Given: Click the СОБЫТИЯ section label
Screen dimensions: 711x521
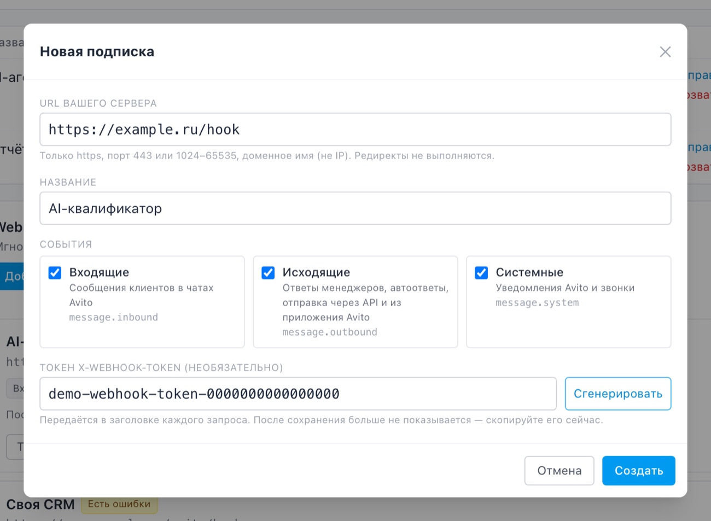Looking at the screenshot, I should tap(66, 244).
